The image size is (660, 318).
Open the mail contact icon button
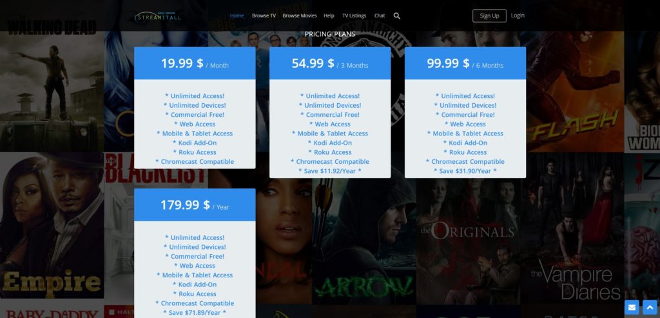click(x=632, y=308)
